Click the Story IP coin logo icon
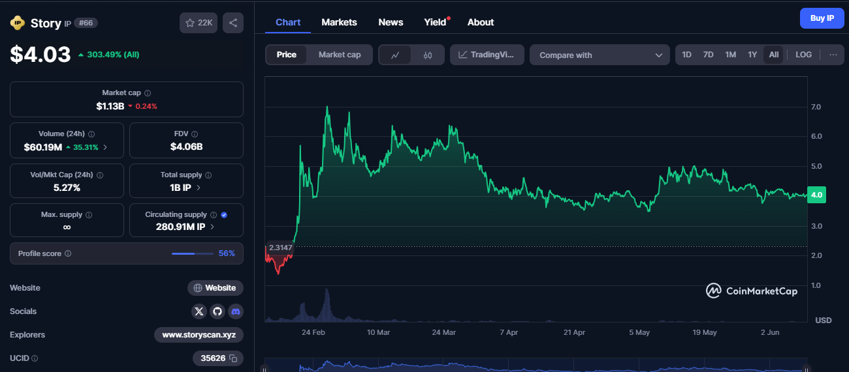The height and width of the screenshot is (372, 849). 17,23
